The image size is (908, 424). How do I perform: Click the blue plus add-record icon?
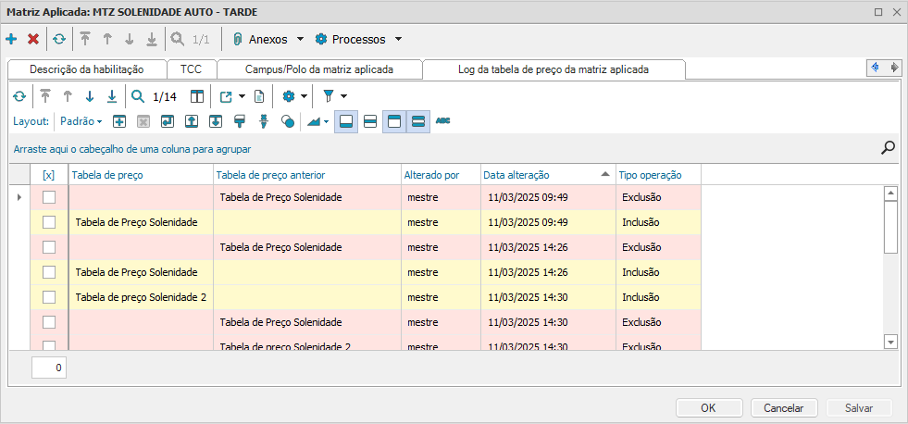11,40
